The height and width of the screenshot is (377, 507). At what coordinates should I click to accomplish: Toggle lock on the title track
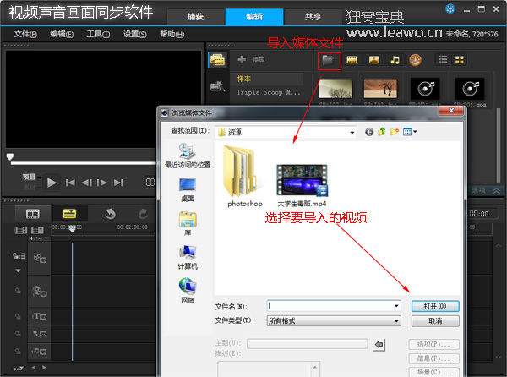tap(17, 316)
